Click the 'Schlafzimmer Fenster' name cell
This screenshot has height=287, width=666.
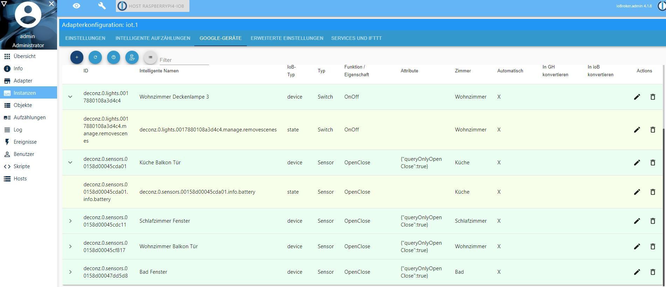point(165,221)
